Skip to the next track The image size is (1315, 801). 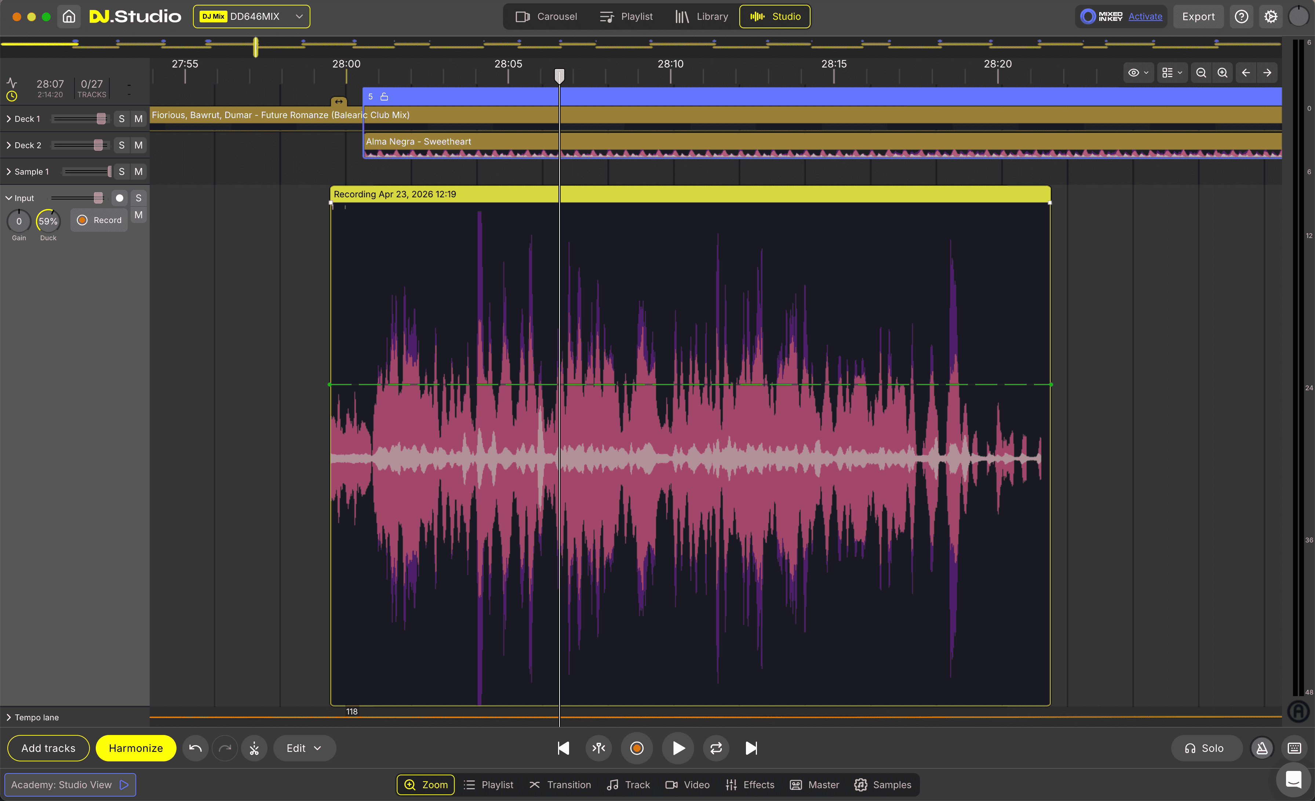[751, 748]
